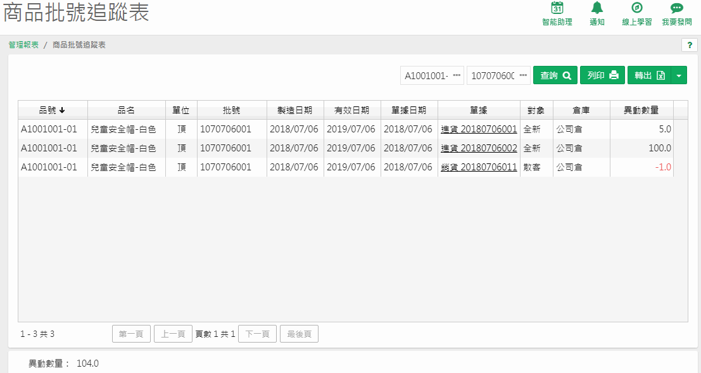Sort by 批號 column header
This screenshot has height=373, width=701.
coord(232,110)
